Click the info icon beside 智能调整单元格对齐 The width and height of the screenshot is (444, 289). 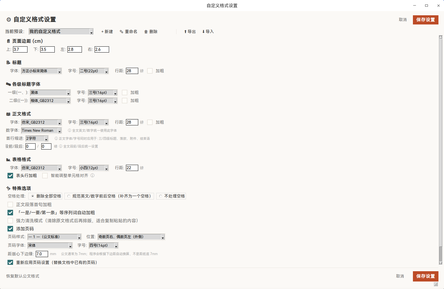[x=92, y=175]
